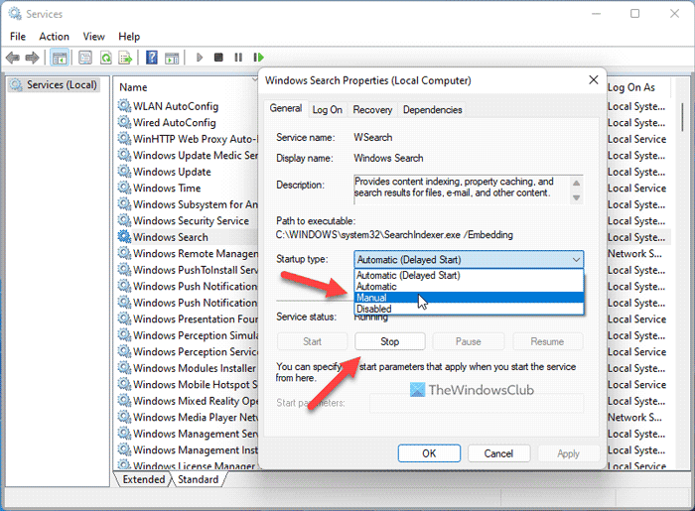Click gear icon beside Windows Modules Installer

point(124,368)
